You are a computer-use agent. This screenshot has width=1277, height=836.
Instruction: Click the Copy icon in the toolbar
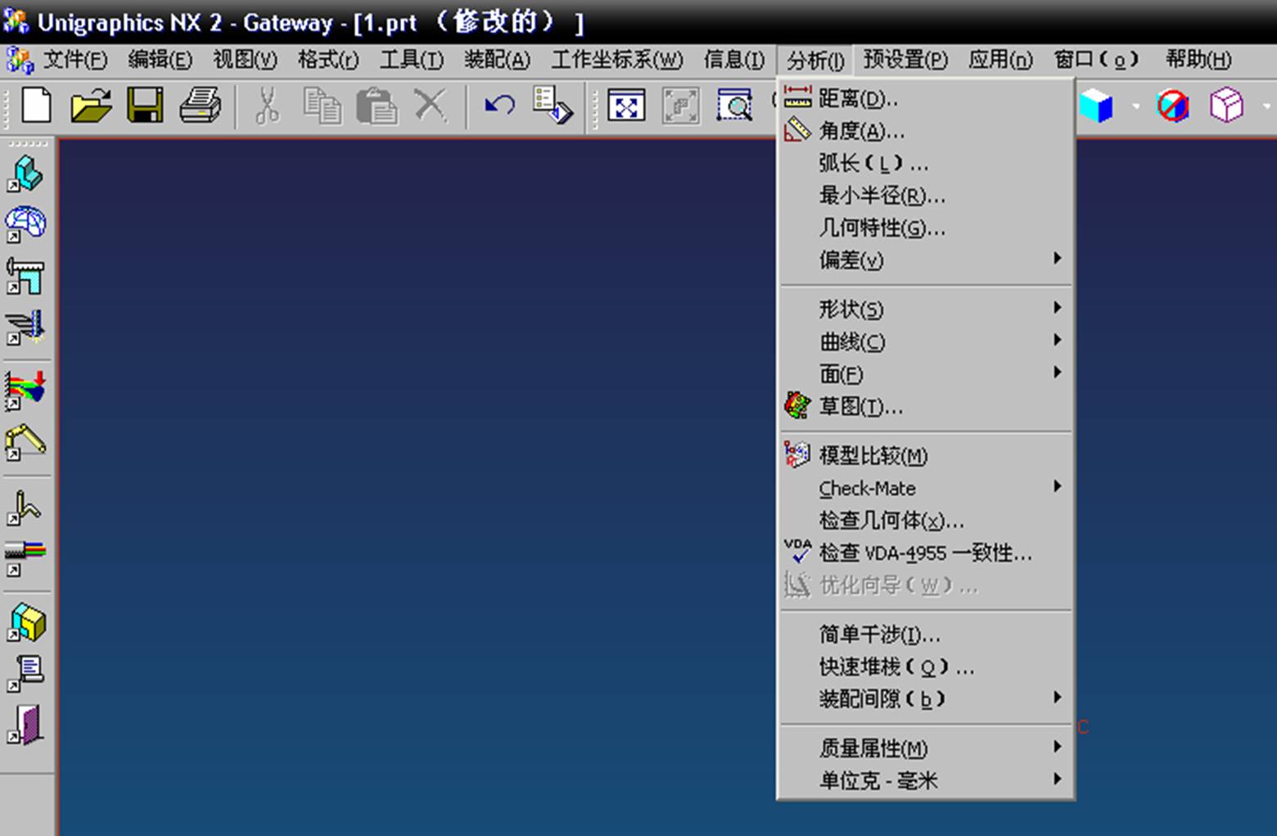pos(322,106)
